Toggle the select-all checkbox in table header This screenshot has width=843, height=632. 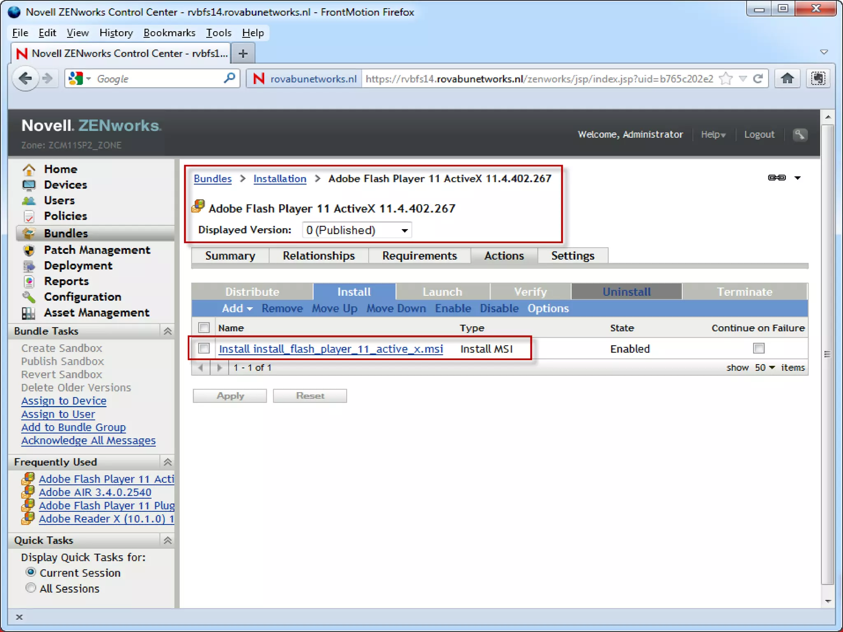click(204, 328)
